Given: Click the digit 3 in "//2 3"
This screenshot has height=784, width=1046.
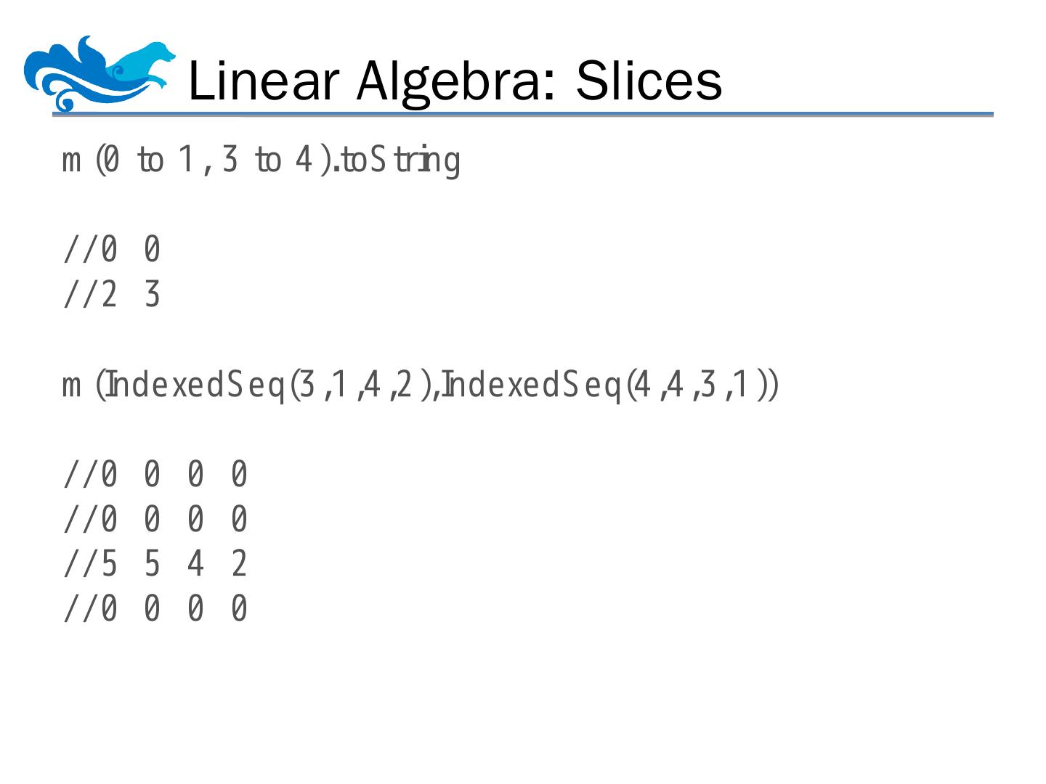Looking at the screenshot, I should [x=152, y=295].
